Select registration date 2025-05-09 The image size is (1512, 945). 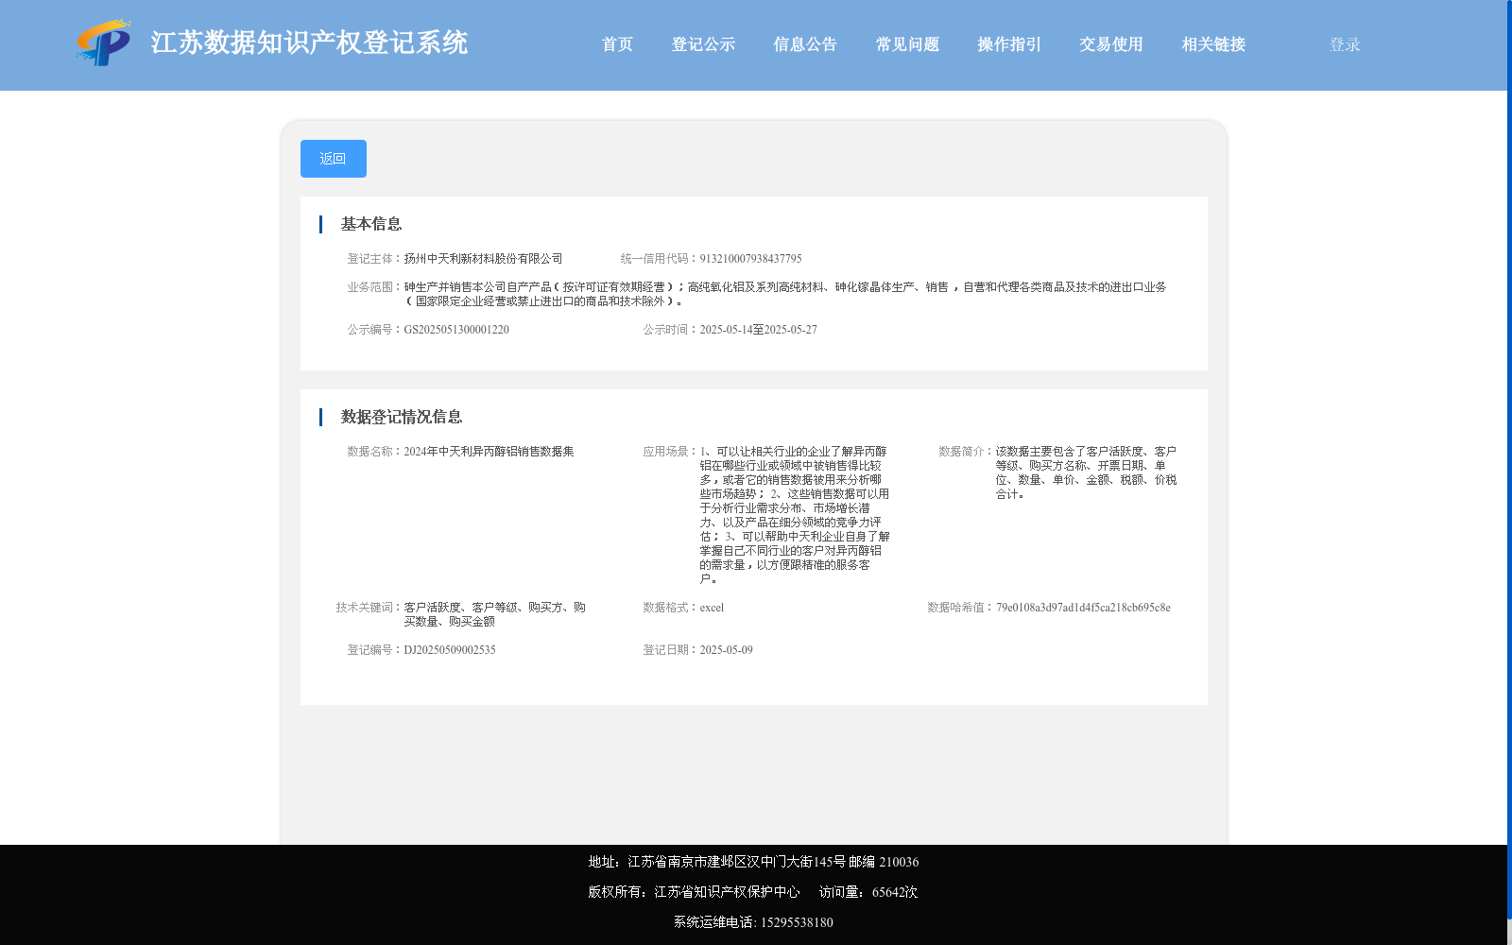[726, 650]
